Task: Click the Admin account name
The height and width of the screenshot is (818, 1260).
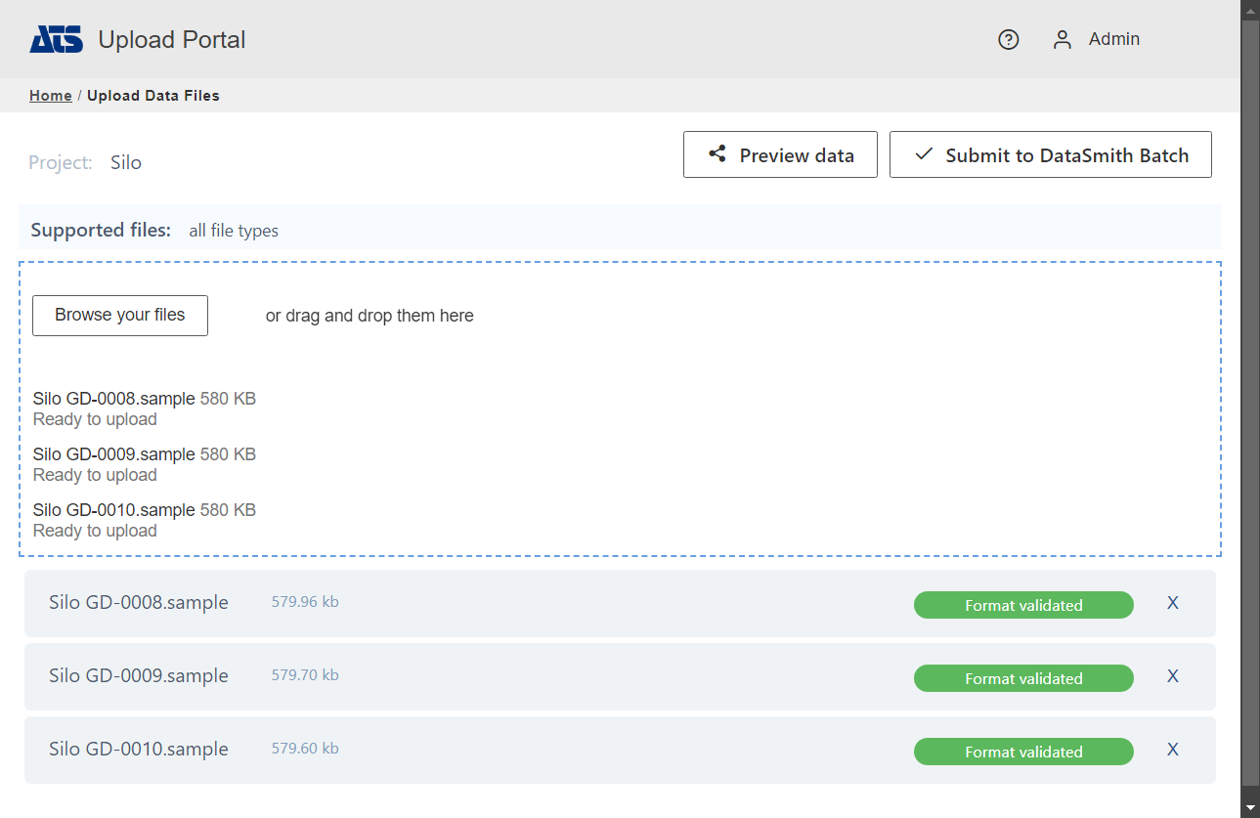Action: 1114,39
